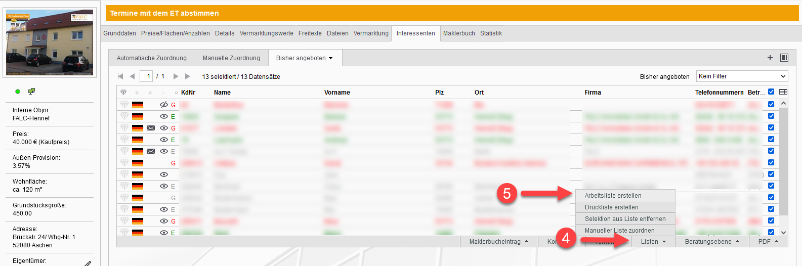Viewport: 802px width, 266px height.
Task: Toggle the select-all checkbox in the table header
Action: point(771,92)
